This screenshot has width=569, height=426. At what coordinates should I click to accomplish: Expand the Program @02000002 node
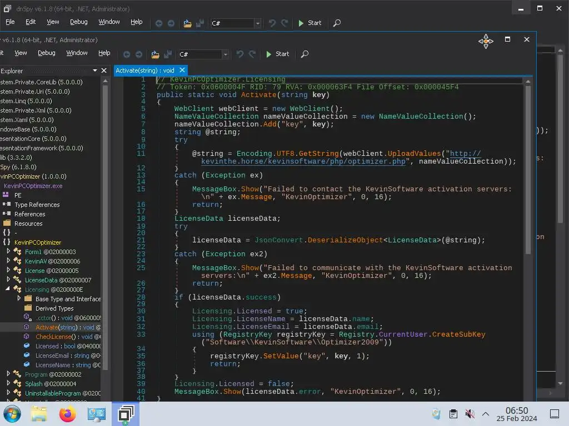(8, 373)
